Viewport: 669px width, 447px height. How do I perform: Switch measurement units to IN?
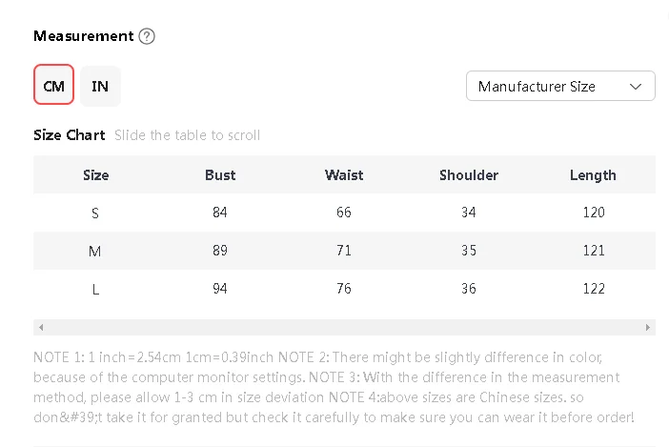[x=100, y=86]
